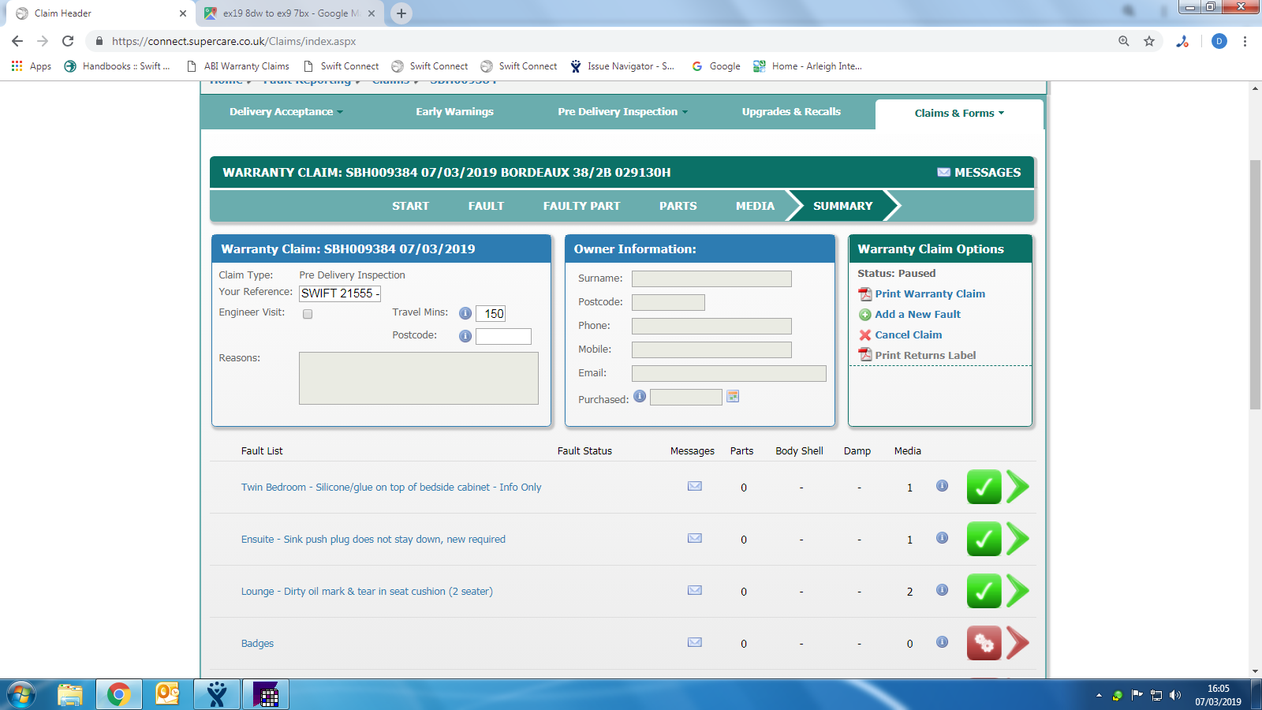Viewport: 1262px width, 710px height.
Task: Click the Add a New Fault link
Action: pyautogui.click(x=917, y=314)
